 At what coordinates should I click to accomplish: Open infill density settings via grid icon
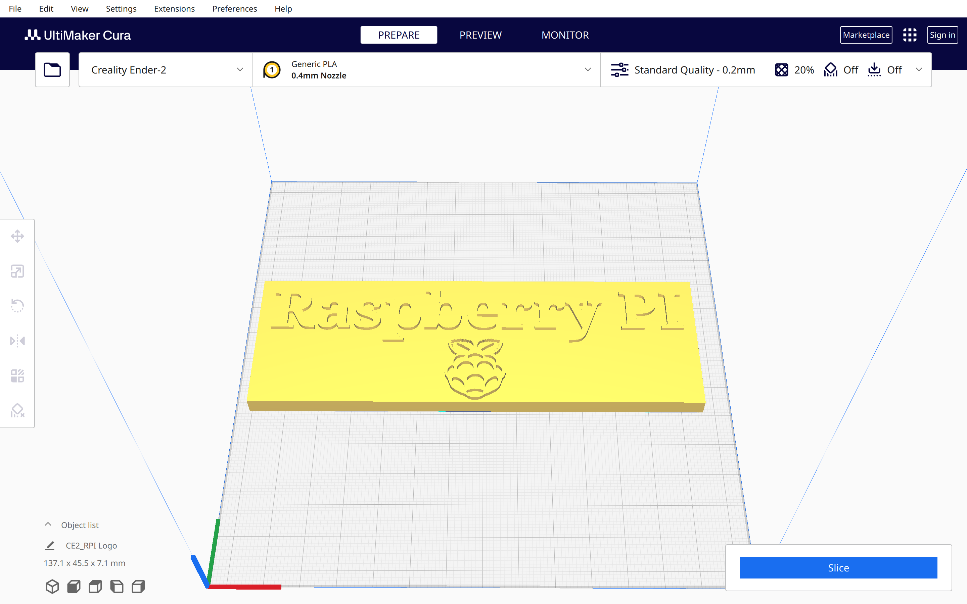click(782, 69)
